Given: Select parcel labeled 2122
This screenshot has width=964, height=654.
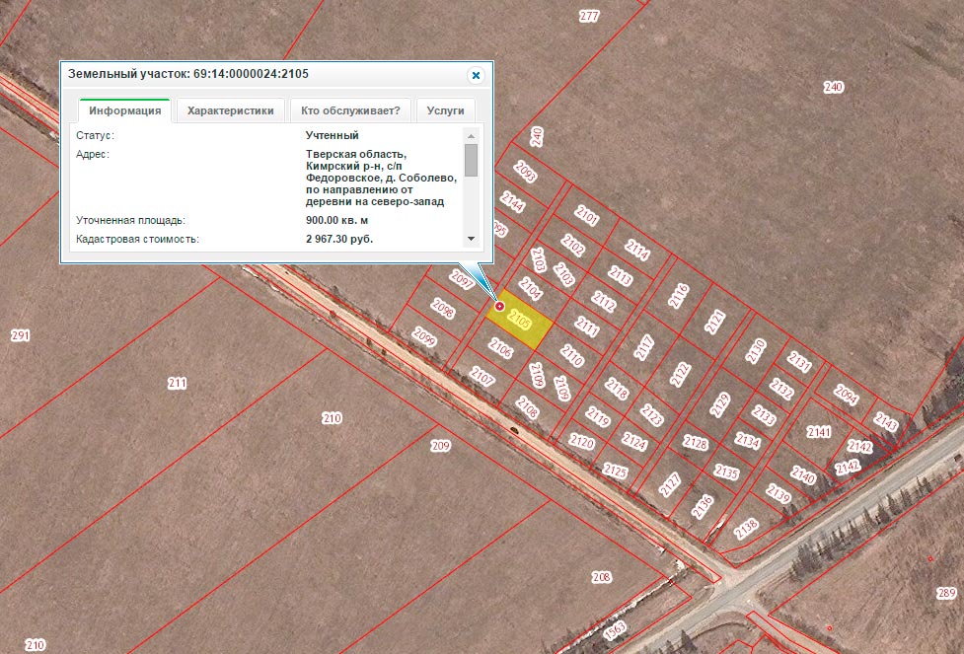Looking at the screenshot, I should [681, 374].
